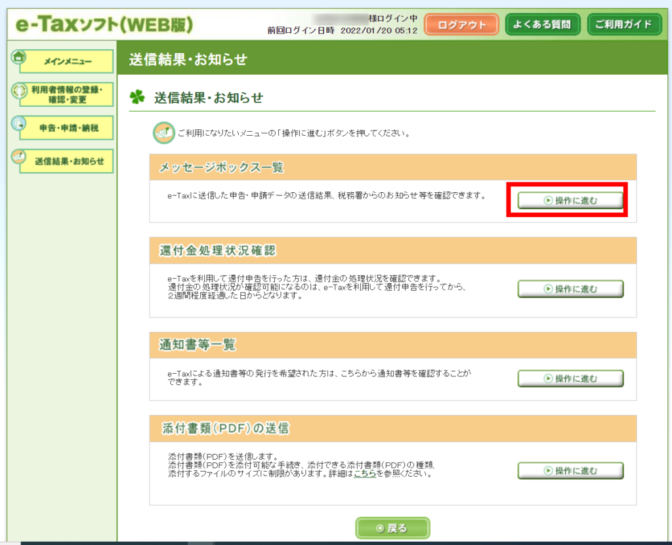This screenshot has height=545, width=672.
Task: Follow the こちら link for file size details
Action: tap(365, 474)
